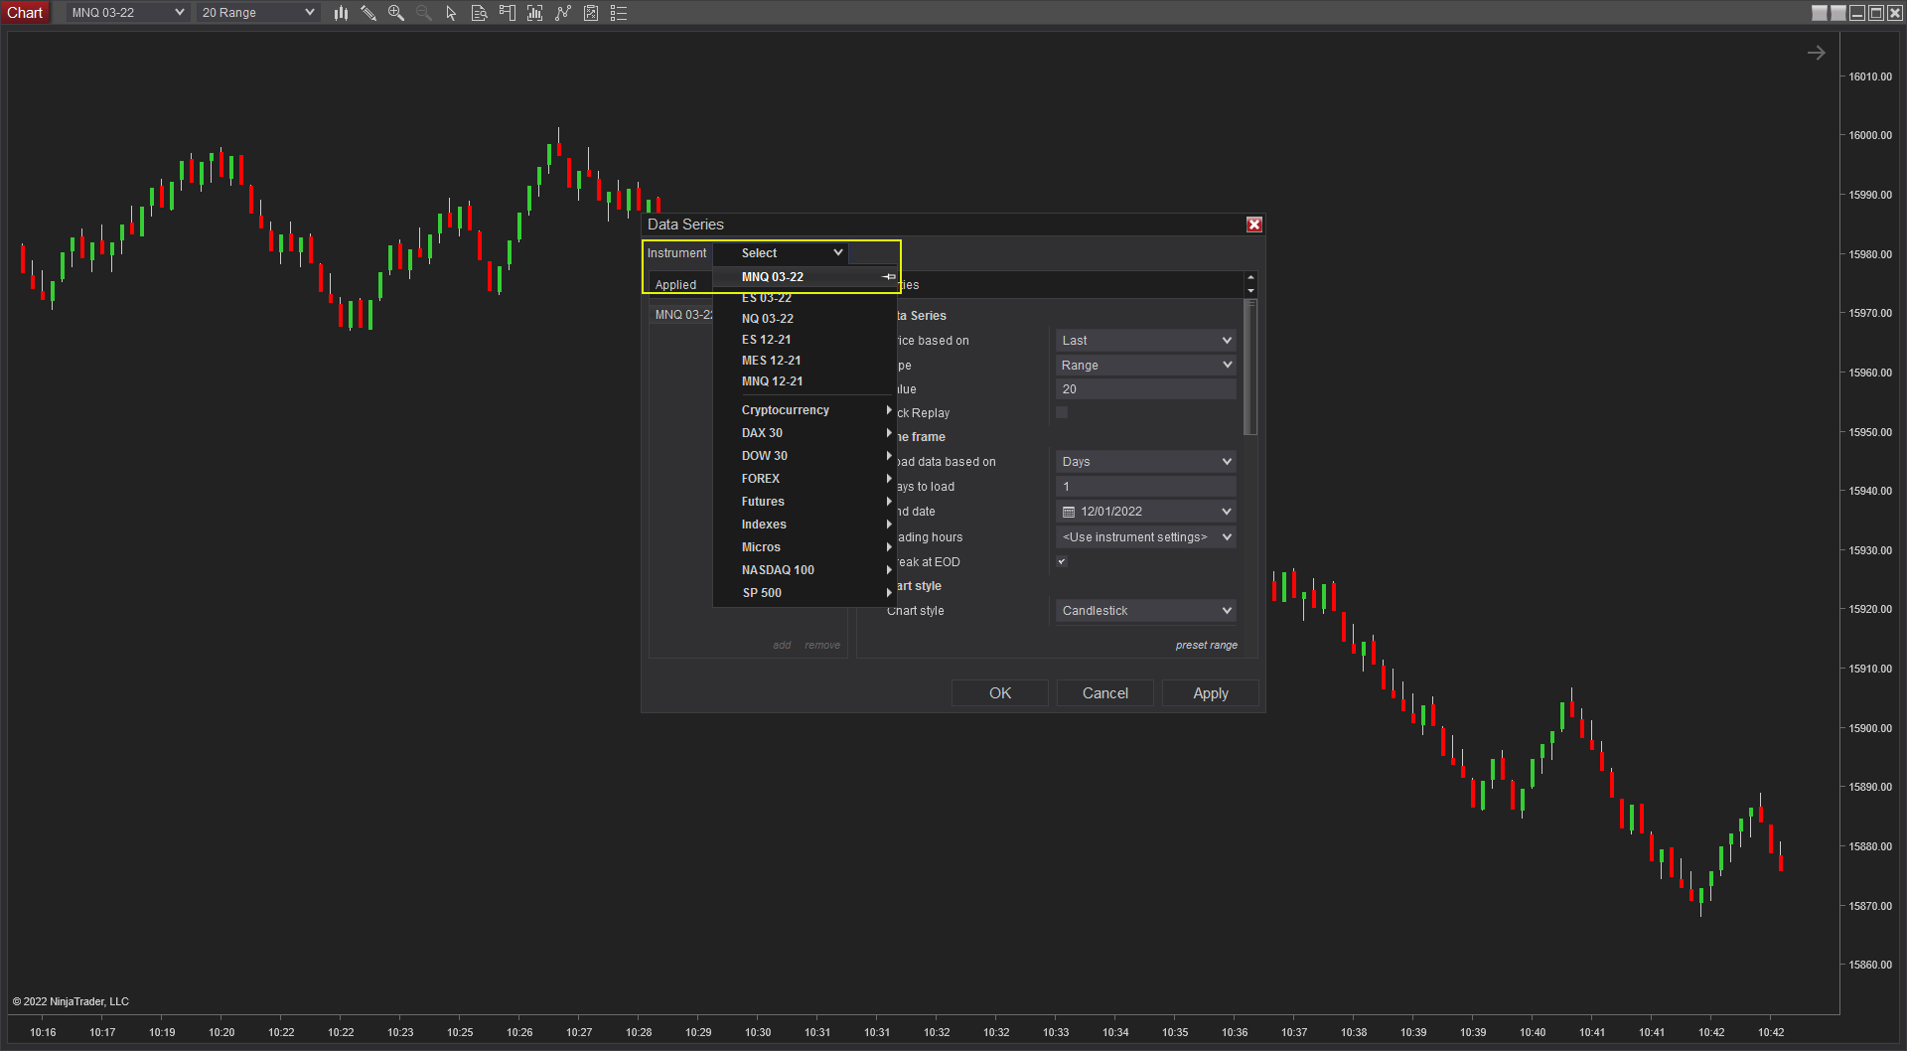The width and height of the screenshot is (1907, 1051).
Task: Close the Data Series dialog
Action: click(x=1254, y=225)
